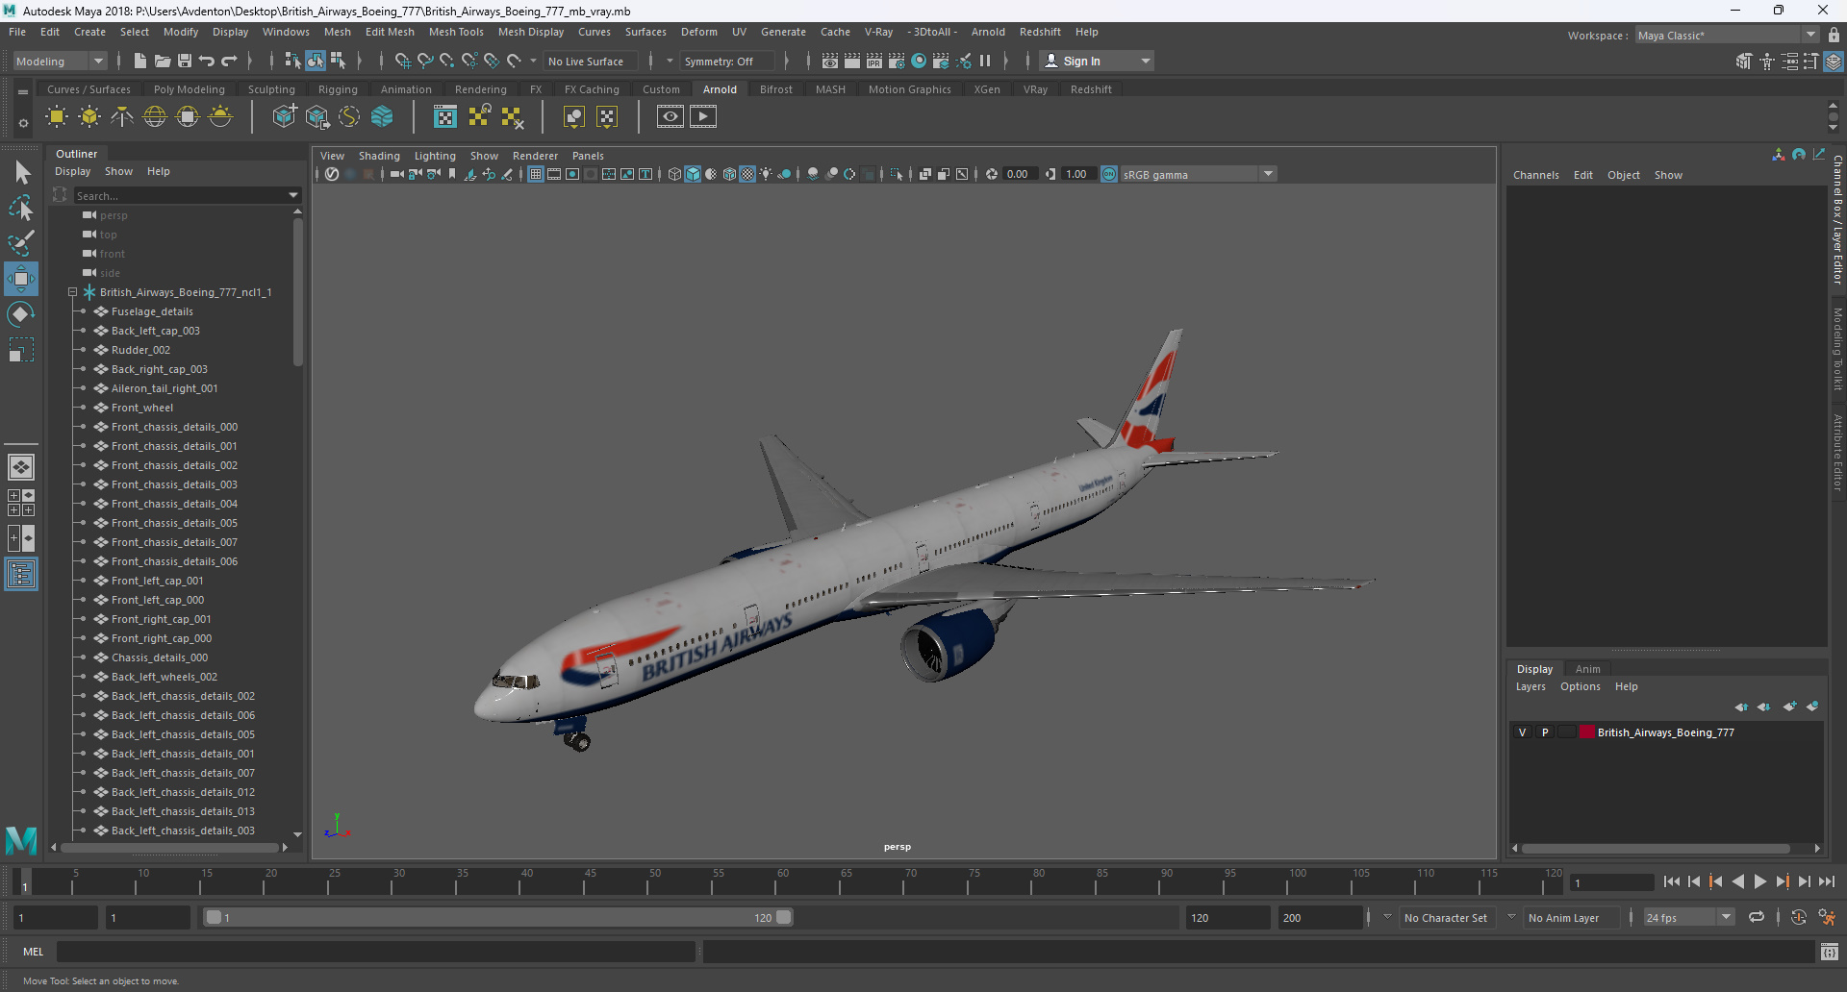Switch to single perspective view layout

21,467
